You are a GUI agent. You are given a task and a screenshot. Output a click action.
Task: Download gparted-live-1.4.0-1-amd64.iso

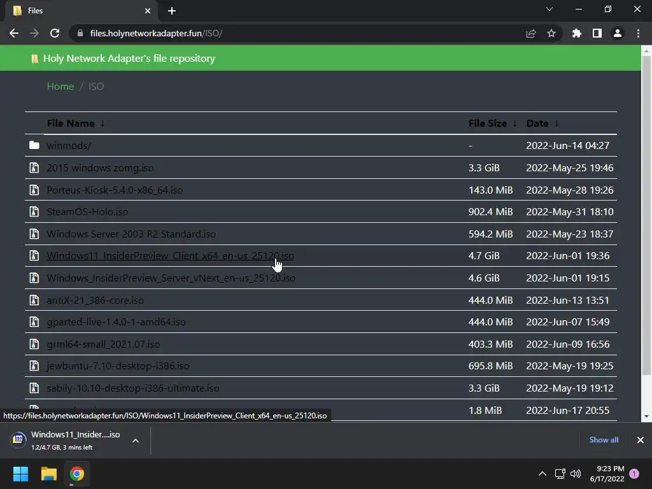(x=116, y=322)
